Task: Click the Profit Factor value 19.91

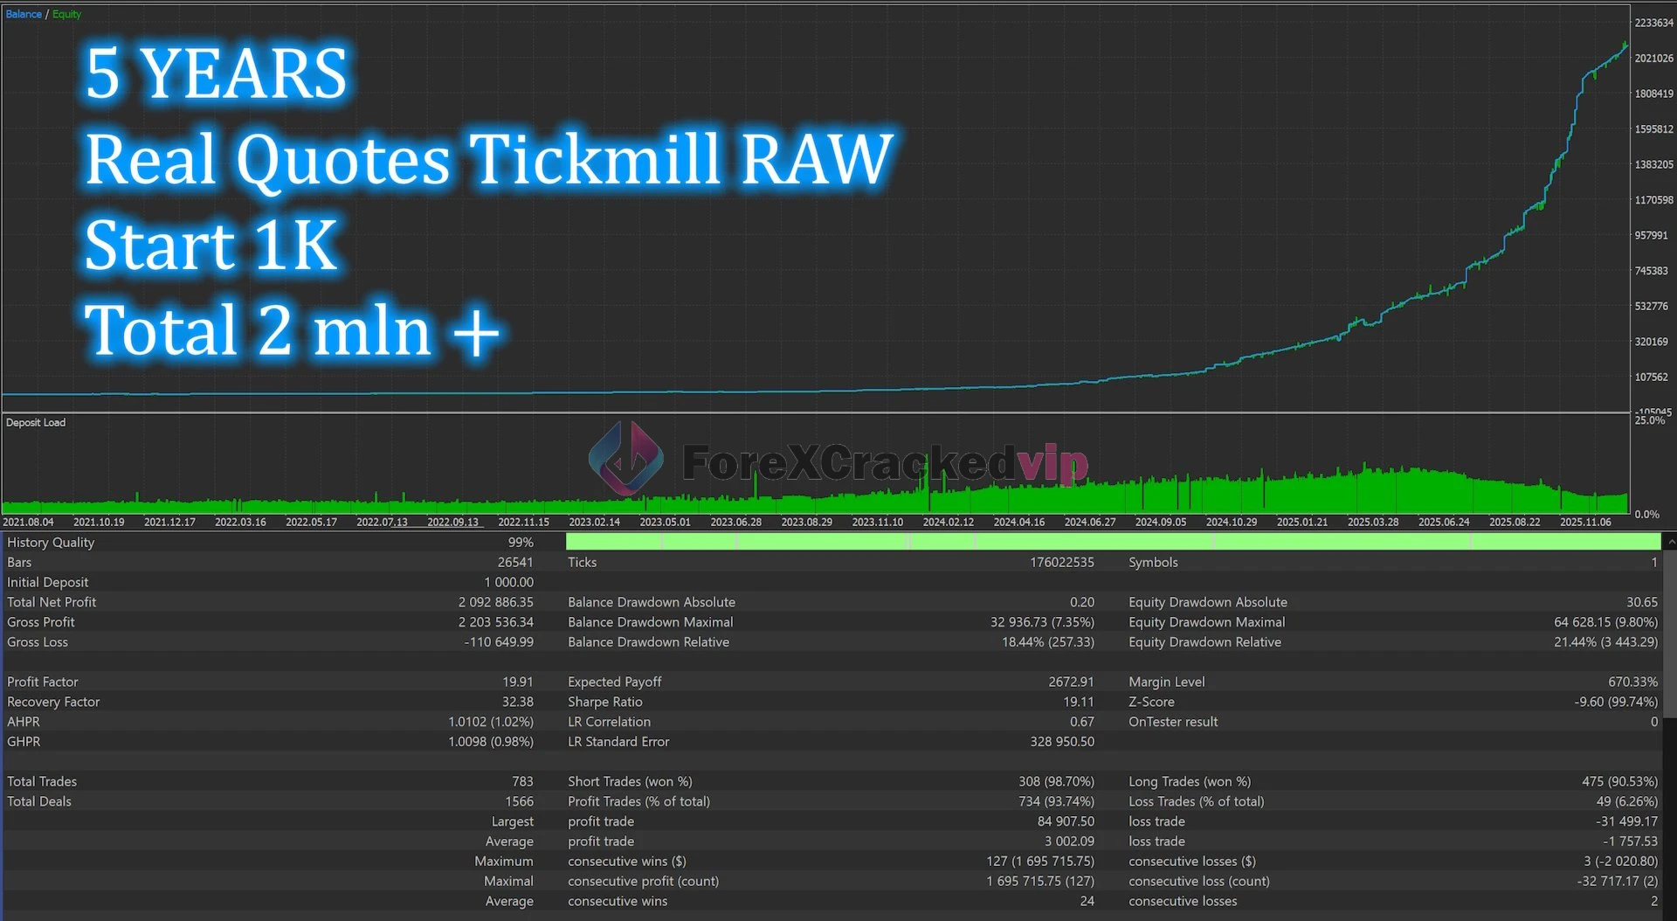Action: click(x=517, y=682)
